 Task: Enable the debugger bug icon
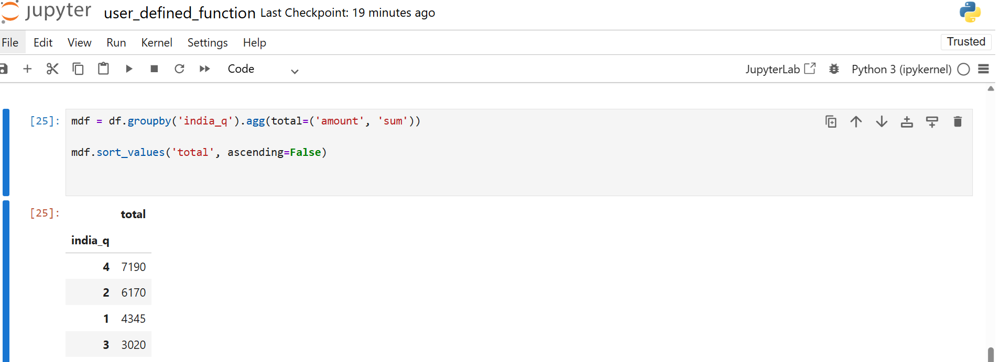pyautogui.click(x=834, y=69)
